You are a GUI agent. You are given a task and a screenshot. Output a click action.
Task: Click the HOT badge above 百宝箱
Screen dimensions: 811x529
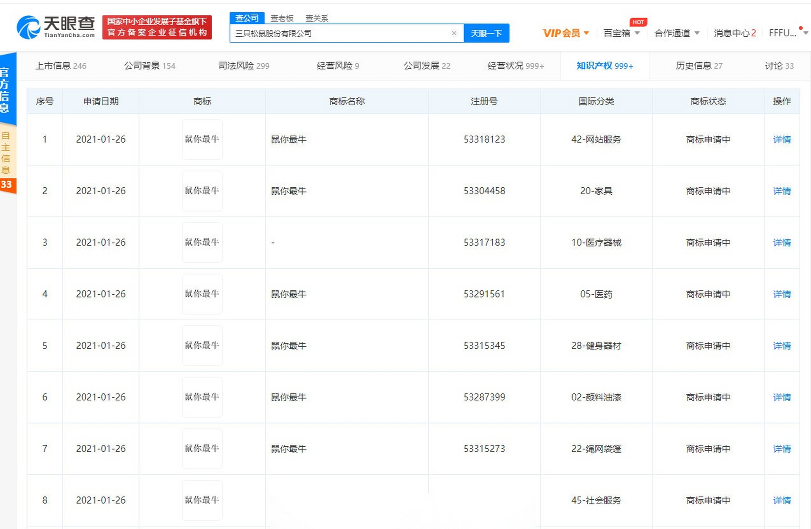[638, 22]
